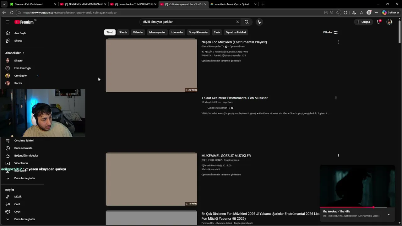Open options menu for MÜKEMMEL SÖZSÜZ MÜZİKLER

click(x=338, y=156)
